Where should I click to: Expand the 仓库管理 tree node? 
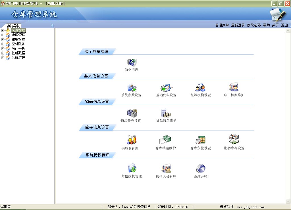pos(3,35)
